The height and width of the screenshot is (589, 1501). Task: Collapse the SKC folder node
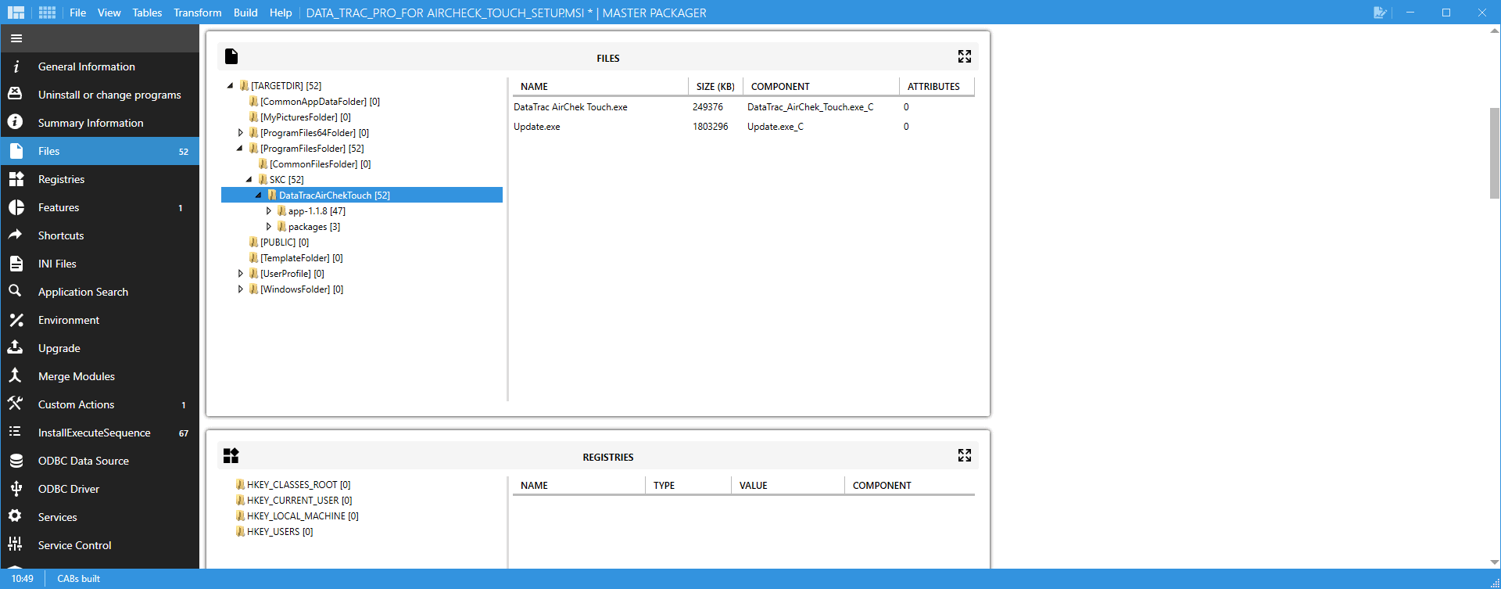click(x=249, y=180)
